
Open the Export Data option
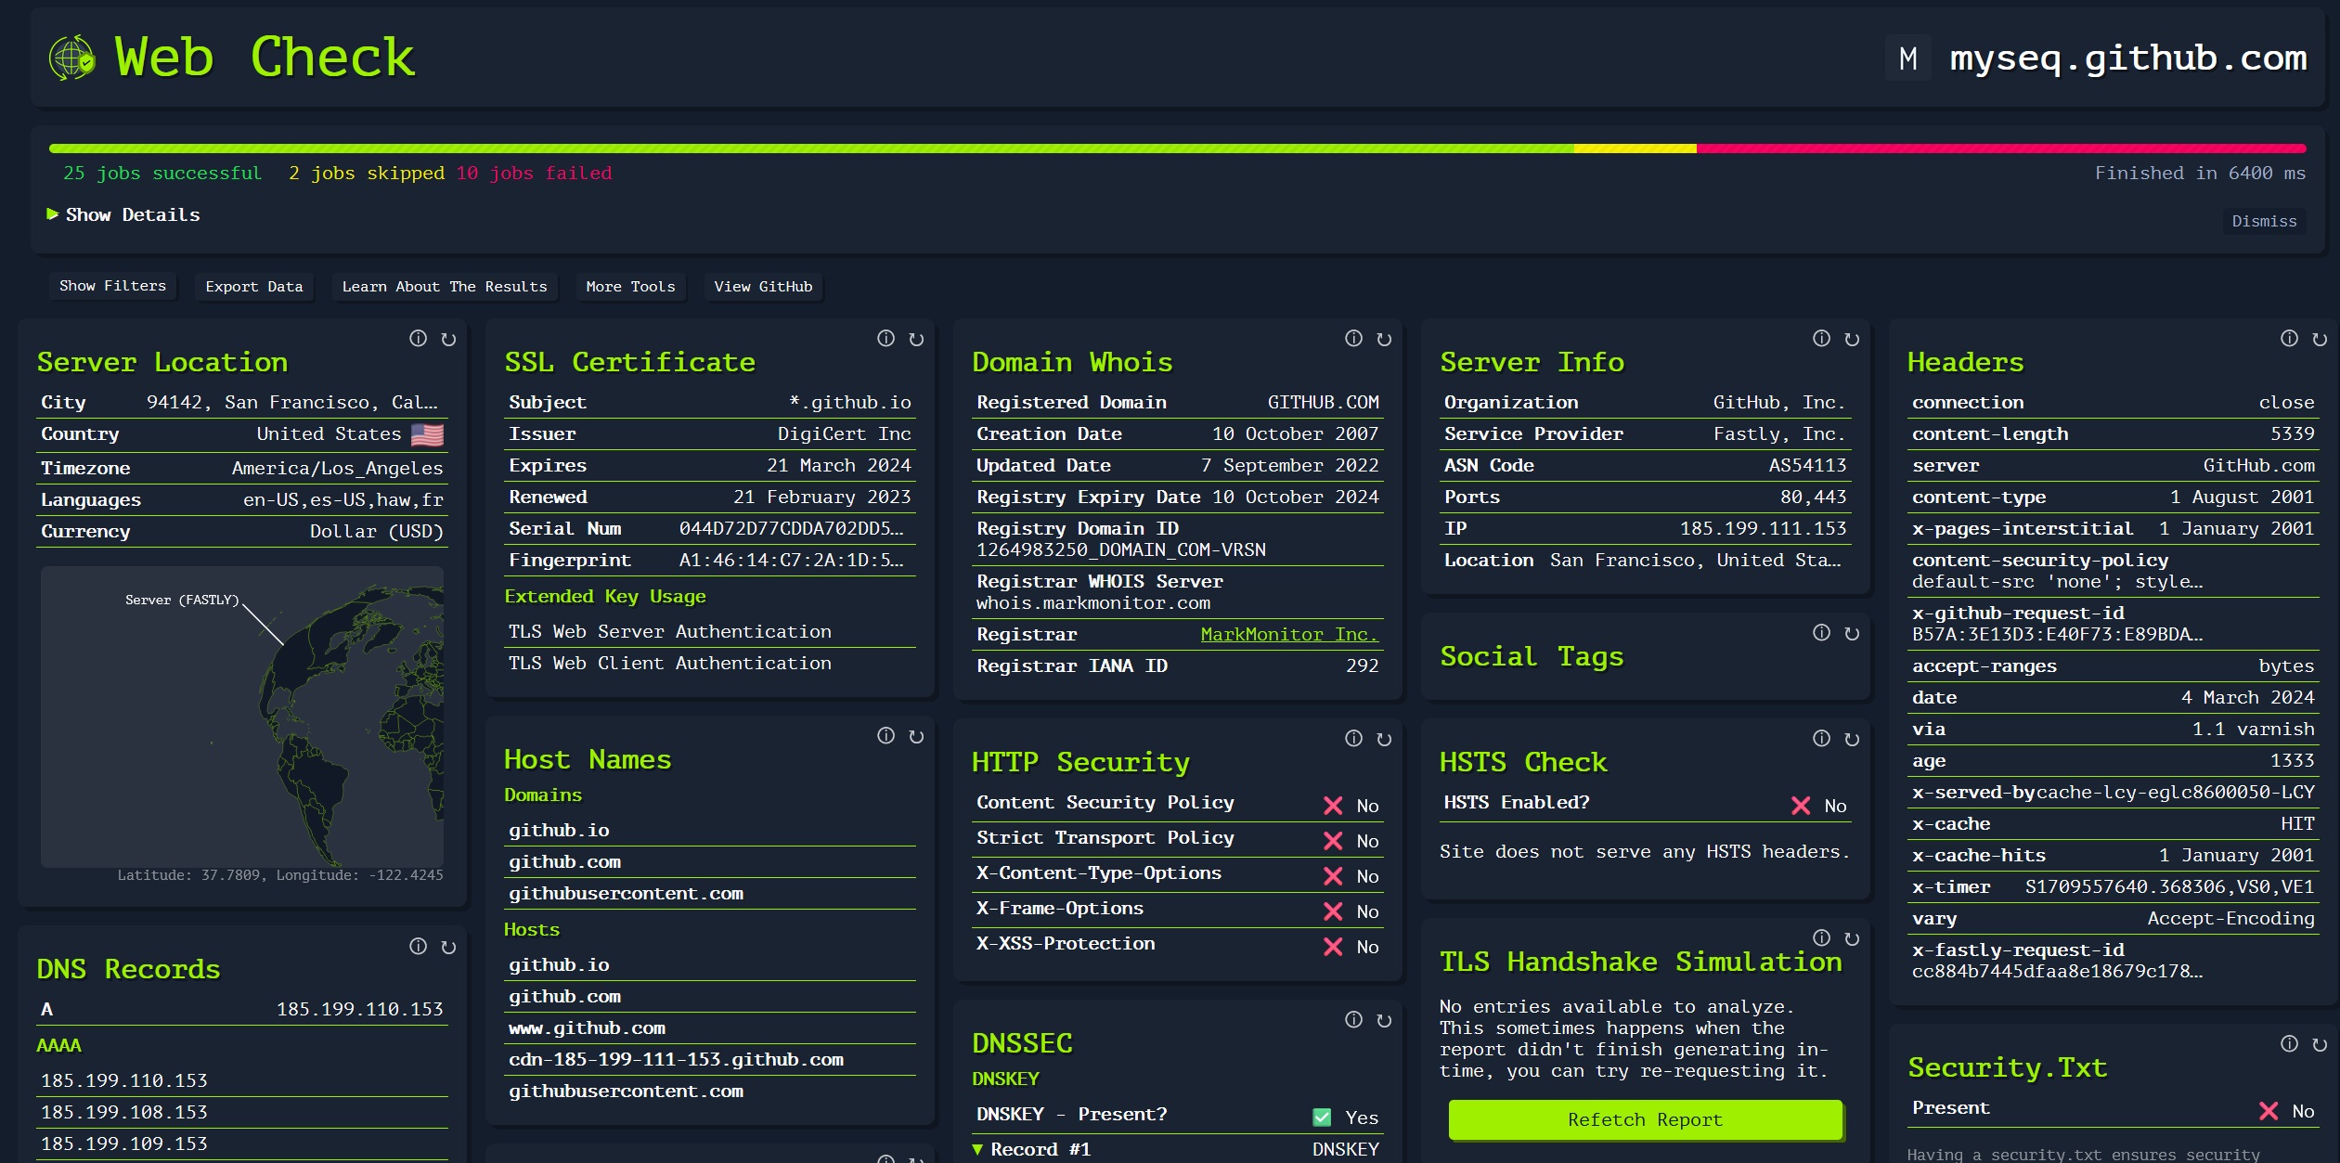pos(254,287)
